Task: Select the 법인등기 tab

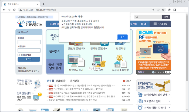Action: 55,52
